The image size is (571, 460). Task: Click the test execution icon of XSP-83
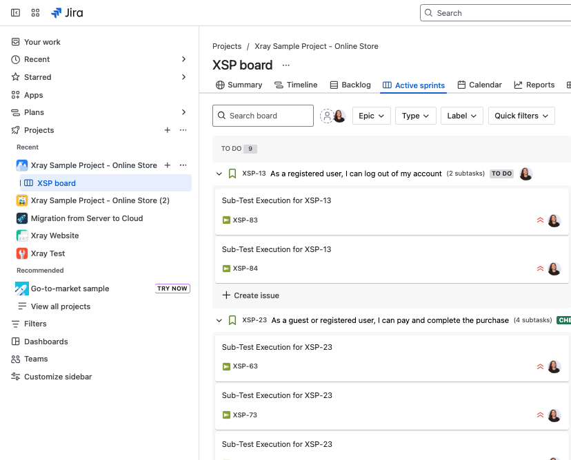[x=226, y=220]
